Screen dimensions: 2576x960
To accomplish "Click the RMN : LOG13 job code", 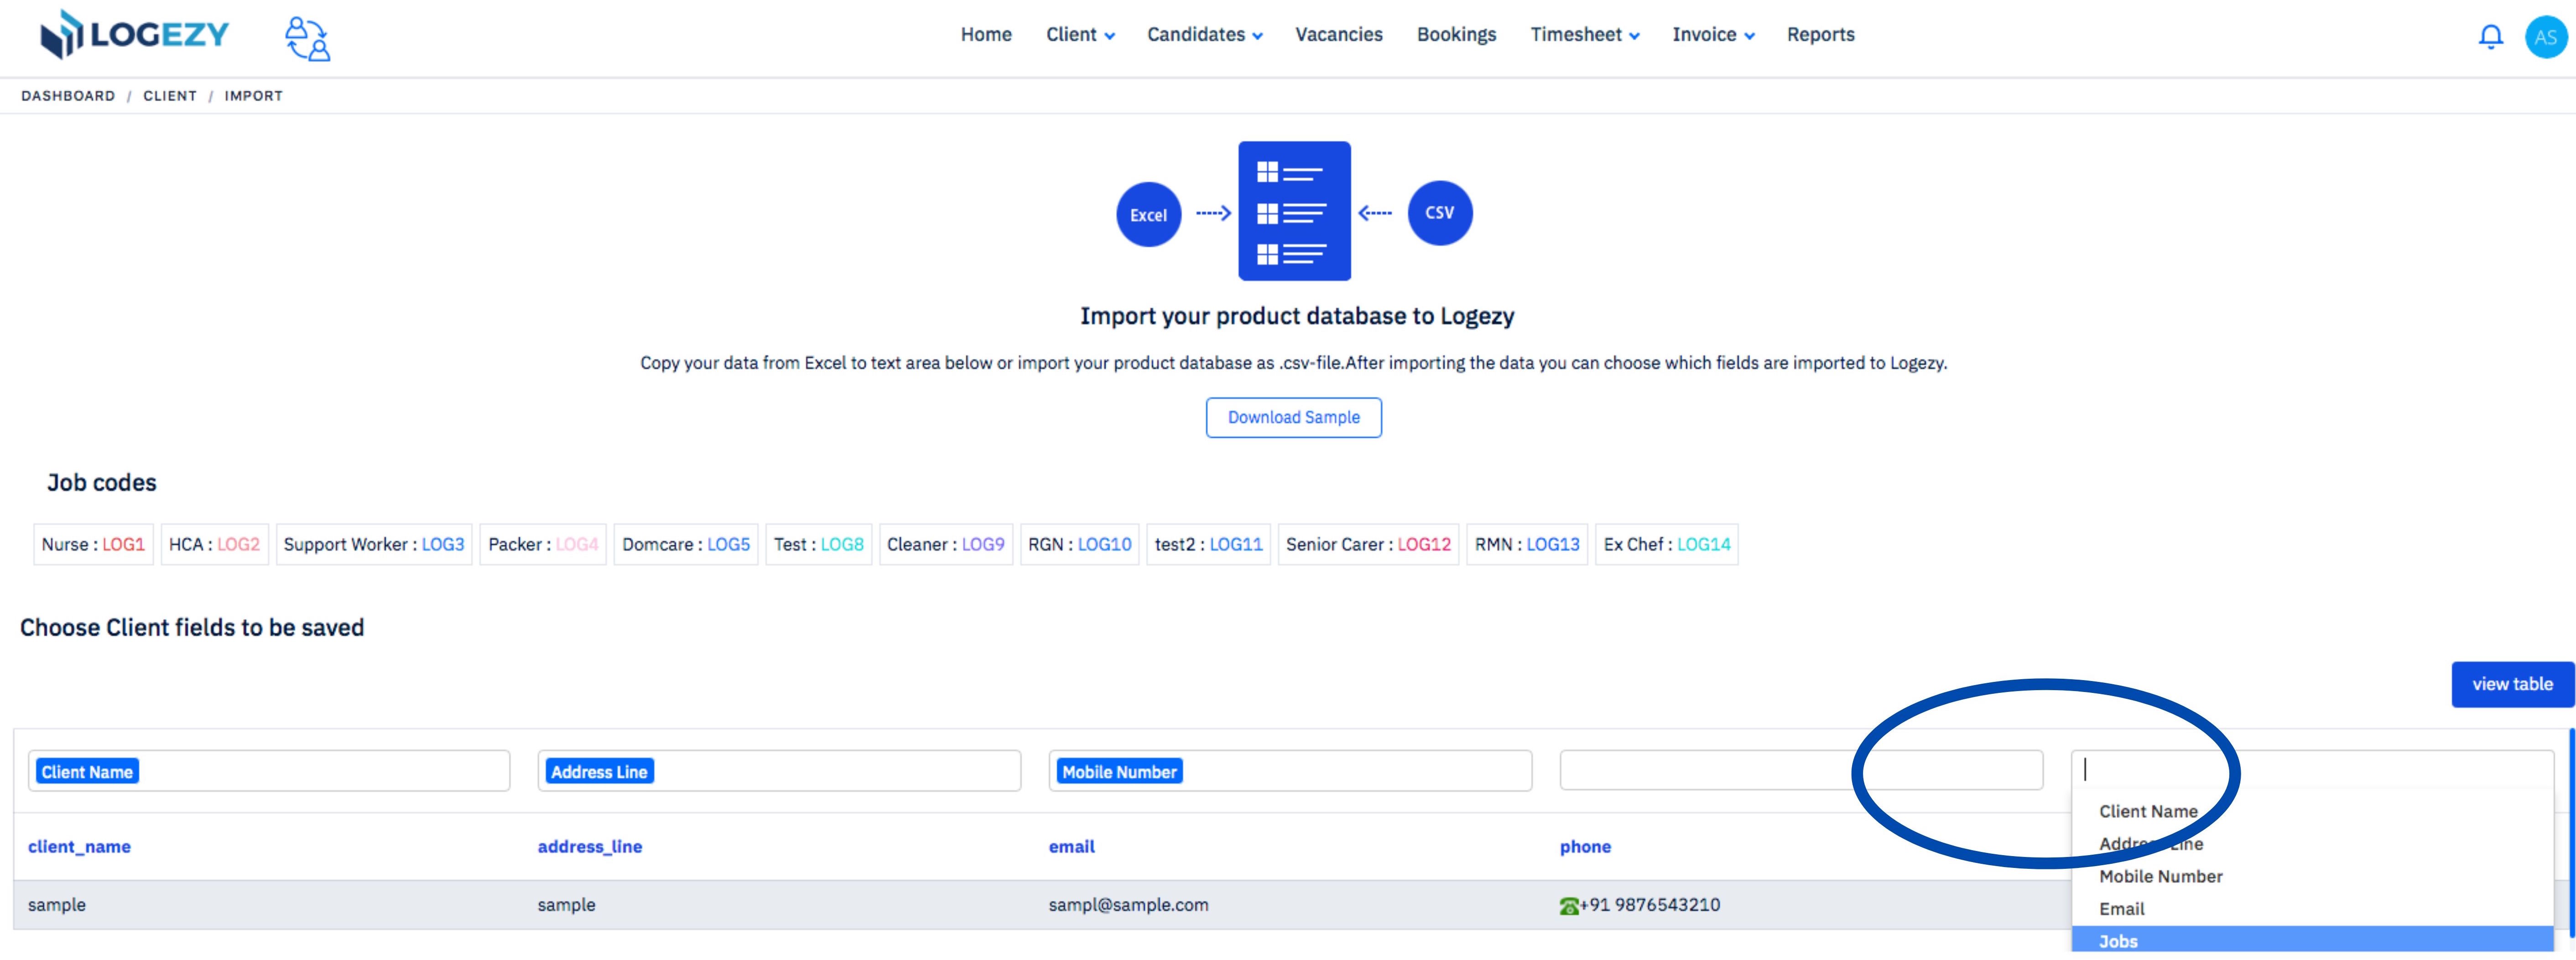I will coord(1527,544).
